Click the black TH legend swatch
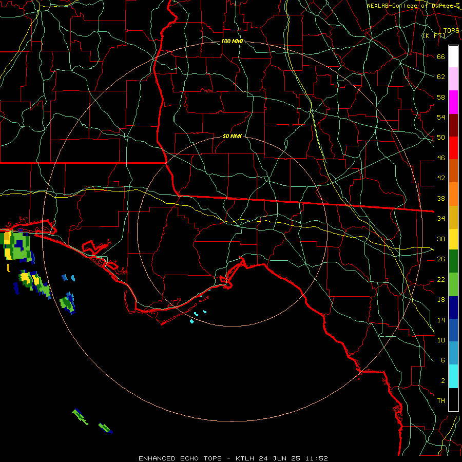Viewport: 462px width, 462px height. pos(453,399)
